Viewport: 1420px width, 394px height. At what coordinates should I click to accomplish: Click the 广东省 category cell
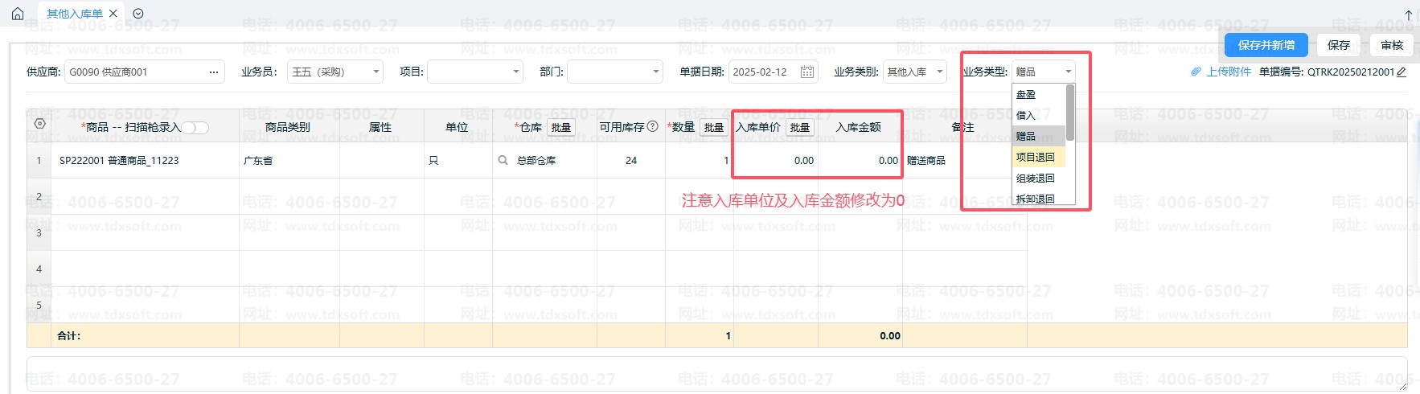coord(289,160)
